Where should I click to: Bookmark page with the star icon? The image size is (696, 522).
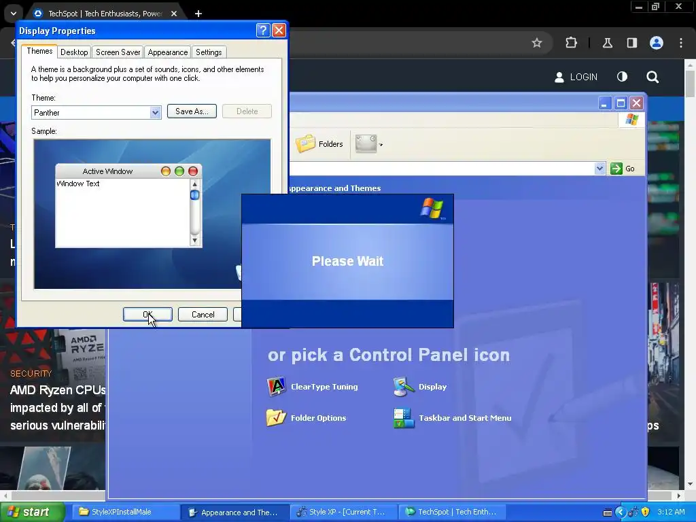[537, 43]
